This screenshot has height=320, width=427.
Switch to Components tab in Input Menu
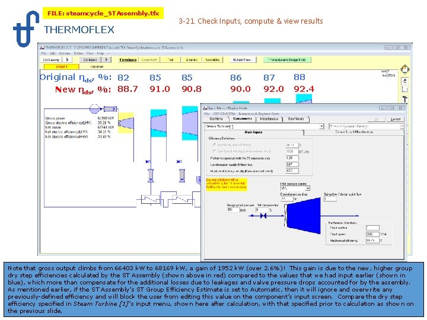click(242, 119)
